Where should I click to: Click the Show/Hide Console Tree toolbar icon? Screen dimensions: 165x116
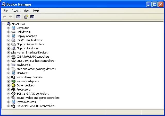pyautogui.click(x=18, y=17)
